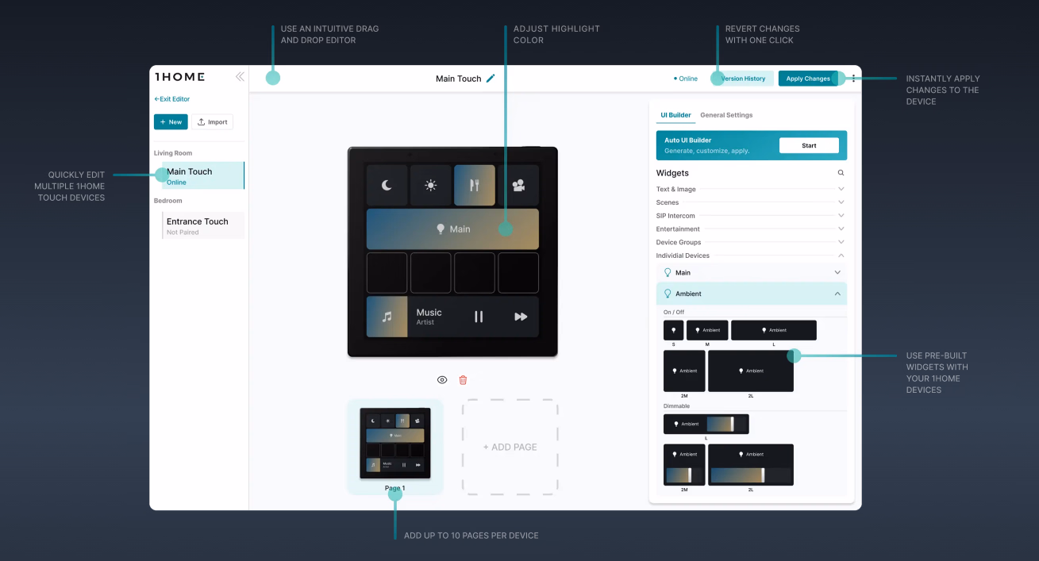Open the General Settings tab
This screenshot has width=1039, height=561.
pos(726,115)
